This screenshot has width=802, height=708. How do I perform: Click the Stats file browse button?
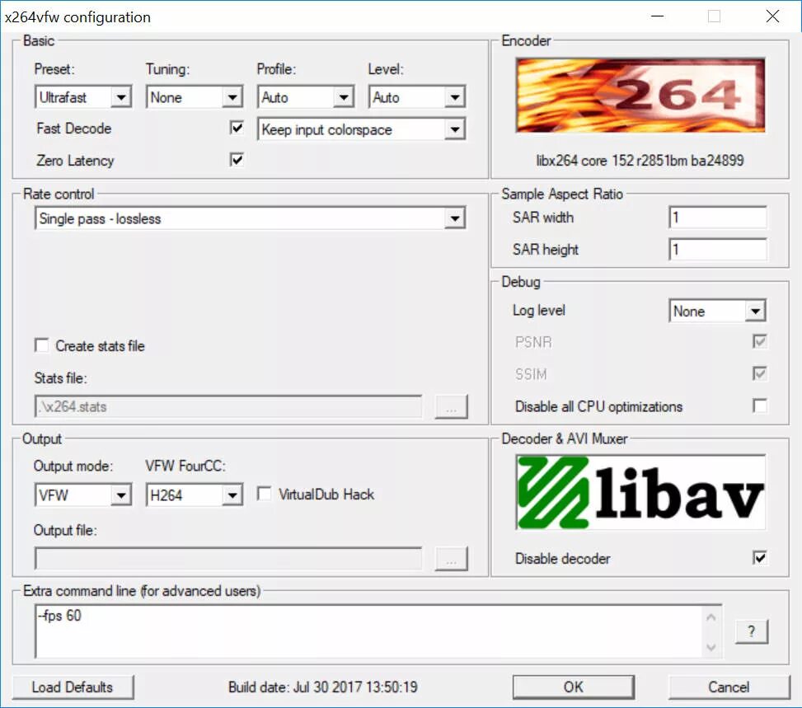coord(451,406)
